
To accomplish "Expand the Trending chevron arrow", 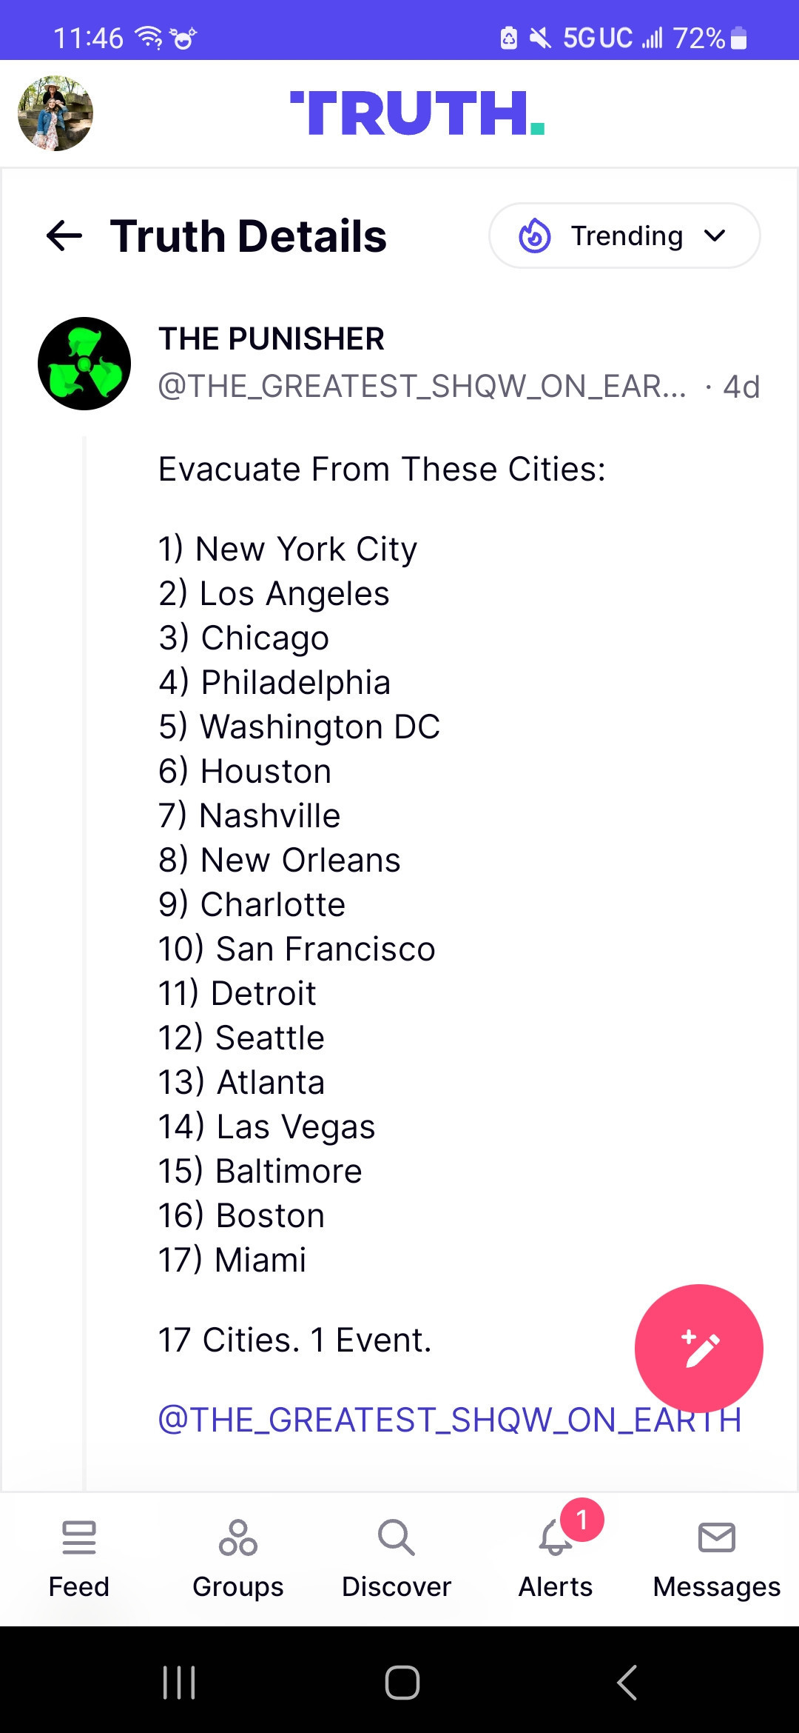I will point(715,236).
